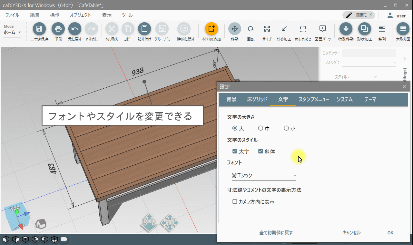Click the 特殊移動 special move icon
Screen dimensions: 413x245
tap(346, 29)
